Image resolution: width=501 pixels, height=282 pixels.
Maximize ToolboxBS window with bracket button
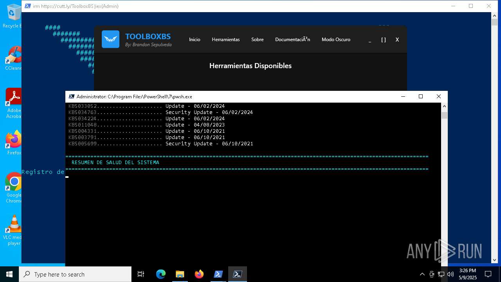(x=384, y=40)
